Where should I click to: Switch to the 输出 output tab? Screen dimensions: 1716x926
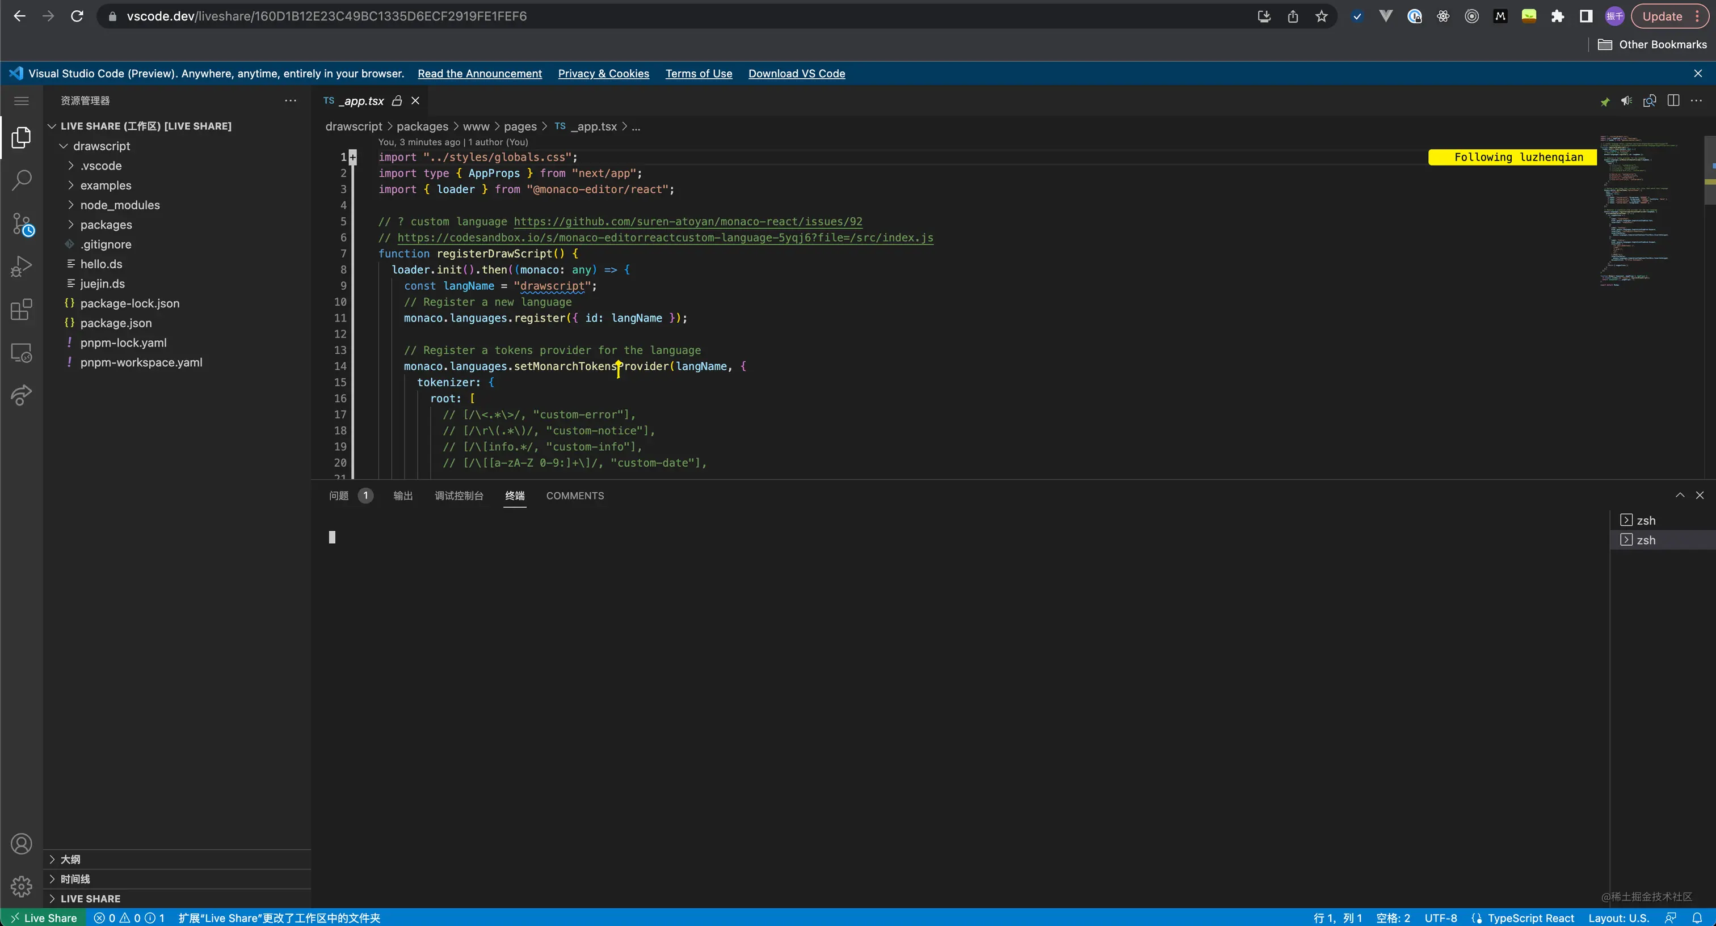point(402,496)
